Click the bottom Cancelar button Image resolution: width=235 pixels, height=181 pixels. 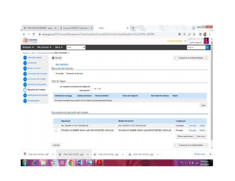pos(56,145)
